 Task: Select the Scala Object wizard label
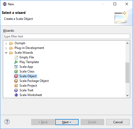pyautogui.click(x=28, y=76)
